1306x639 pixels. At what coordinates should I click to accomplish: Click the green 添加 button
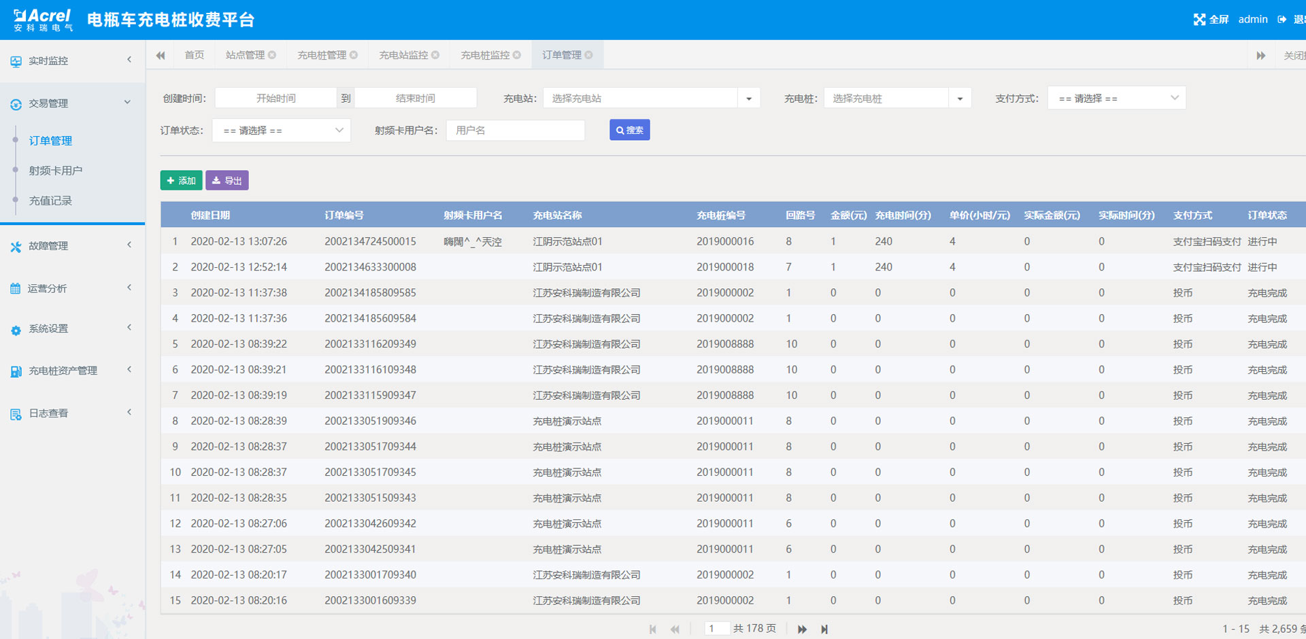[x=181, y=180]
